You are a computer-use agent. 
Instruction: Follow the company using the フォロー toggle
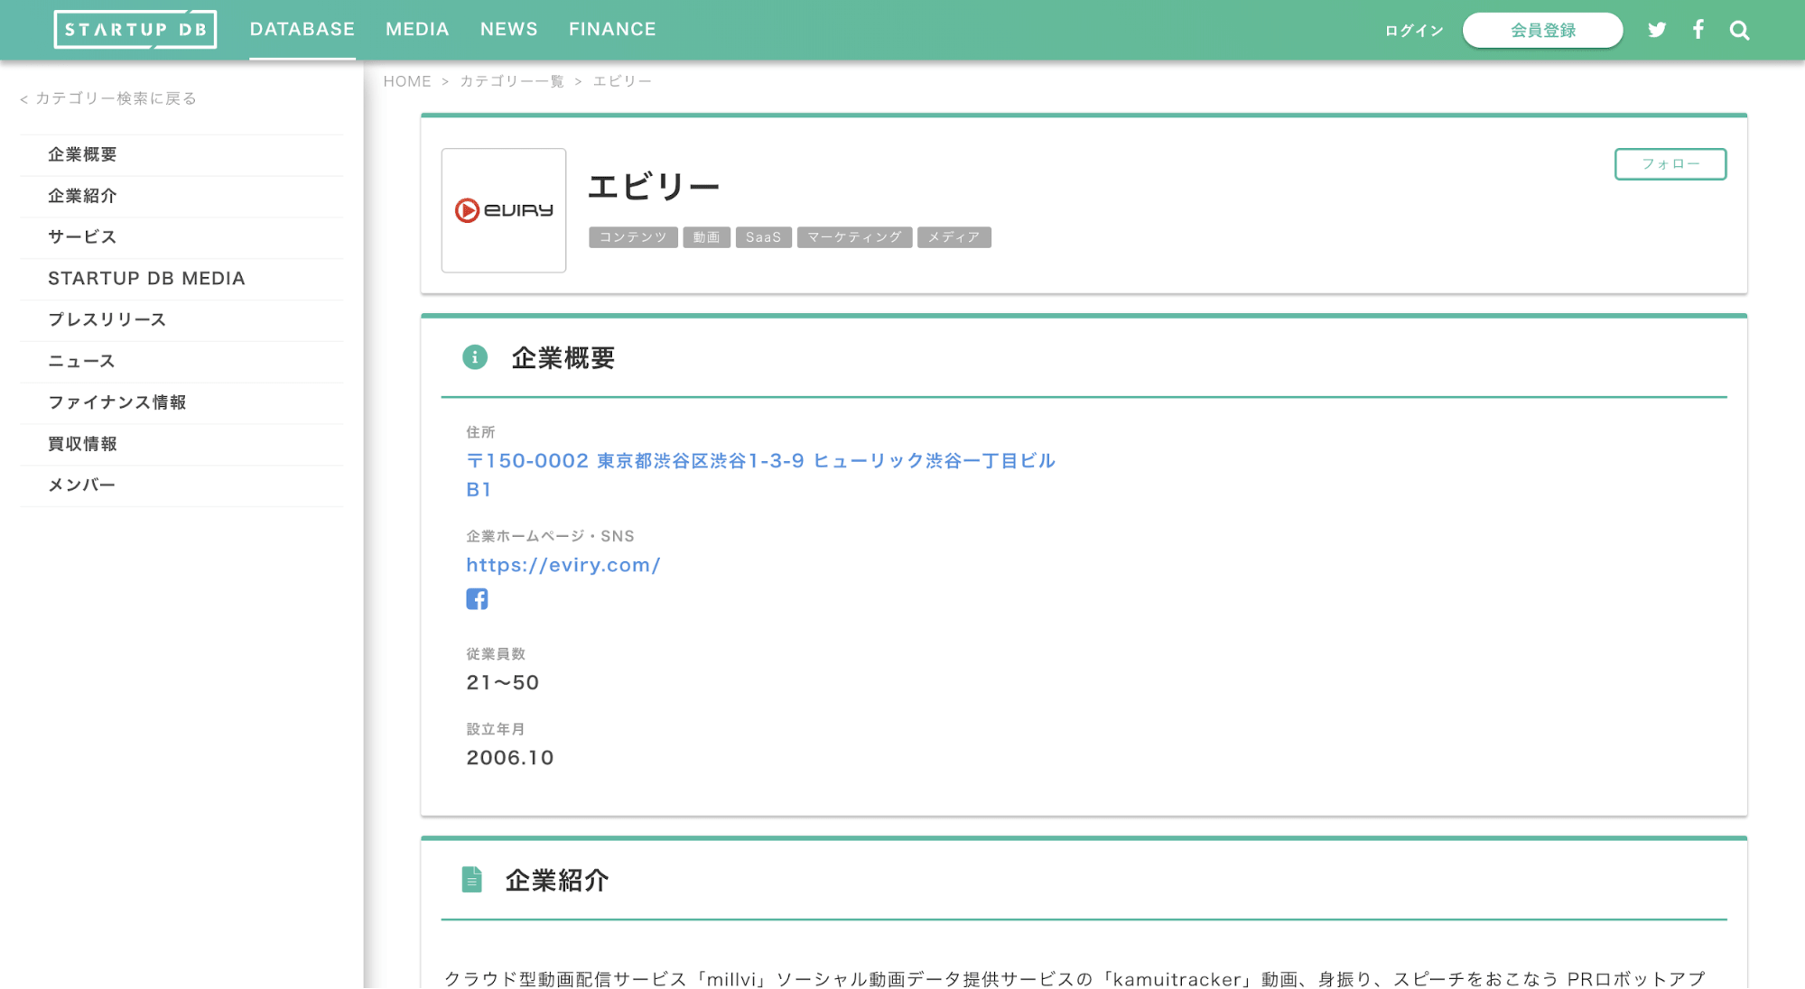pyautogui.click(x=1670, y=164)
